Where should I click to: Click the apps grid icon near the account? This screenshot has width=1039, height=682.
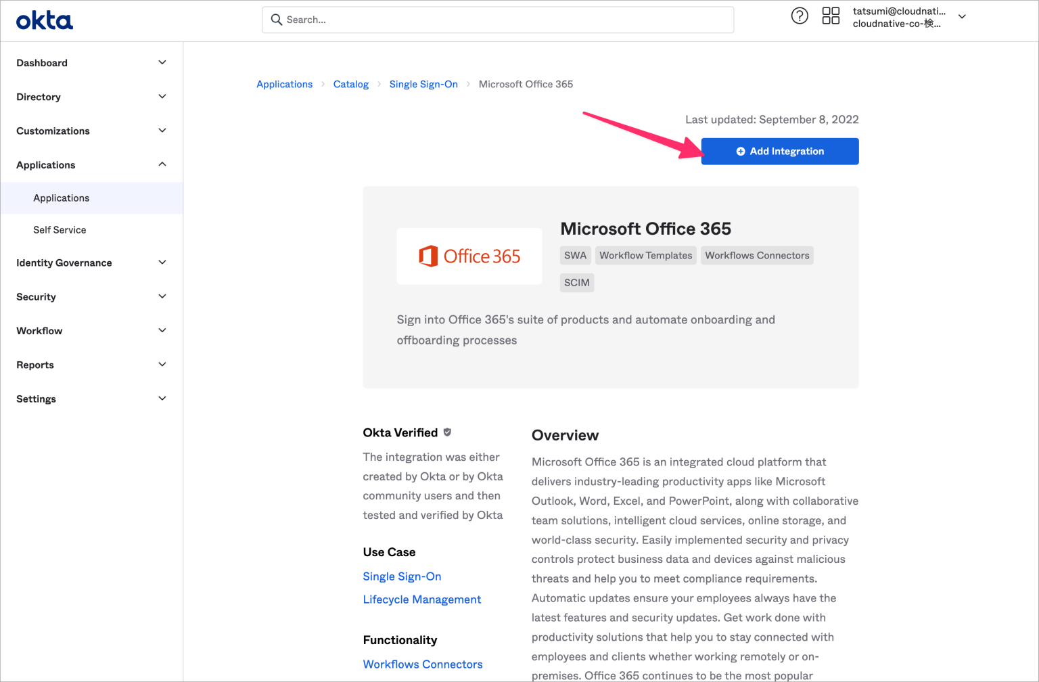tap(831, 16)
